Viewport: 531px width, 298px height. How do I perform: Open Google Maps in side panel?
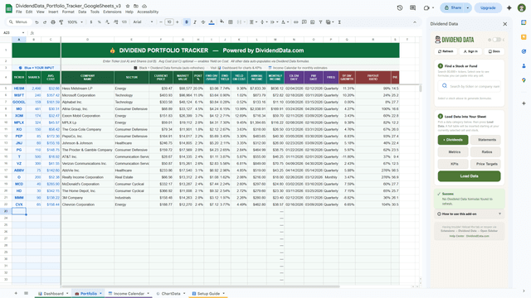(524, 80)
